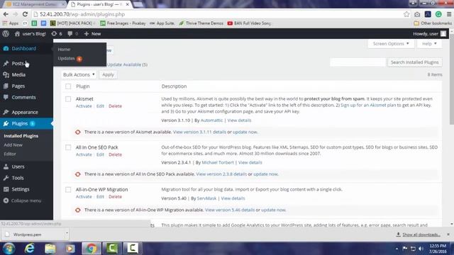
Task: Activate All-in-One WP Migration plugin
Action: 84,197
